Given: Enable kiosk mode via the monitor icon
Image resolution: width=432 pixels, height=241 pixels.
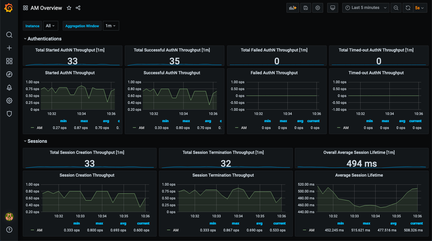Looking at the screenshot, I should pos(332,7).
